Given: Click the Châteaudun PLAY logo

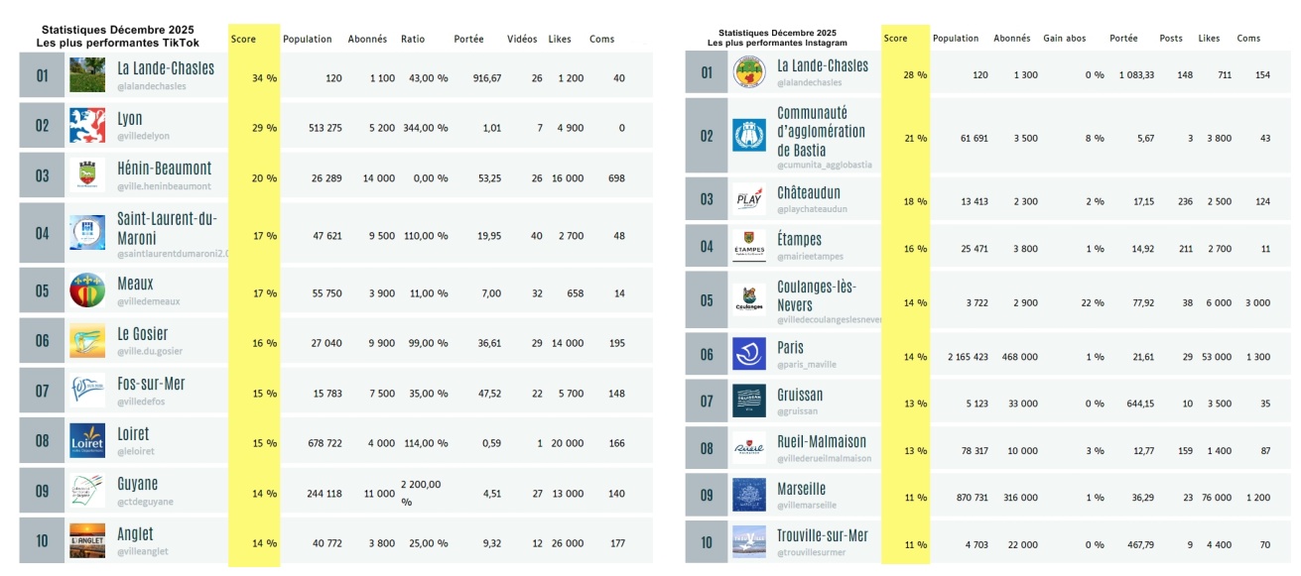Looking at the screenshot, I should [749, 199].
